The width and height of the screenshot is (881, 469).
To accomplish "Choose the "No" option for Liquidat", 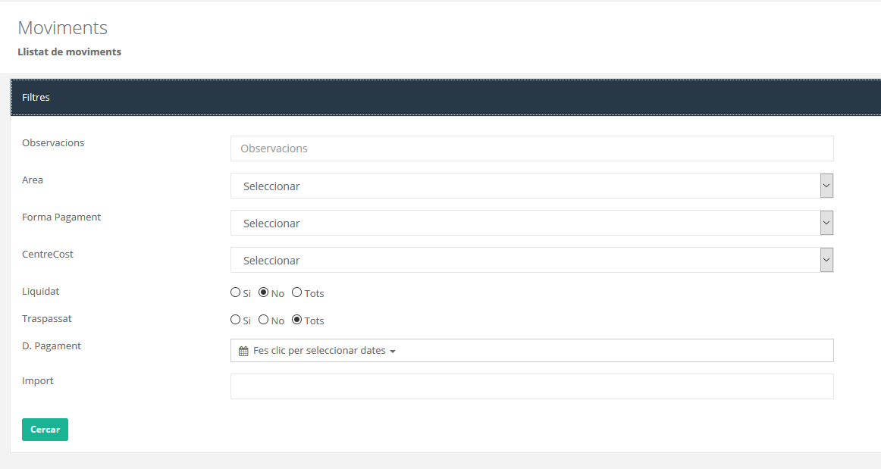I will coord(264,292).
